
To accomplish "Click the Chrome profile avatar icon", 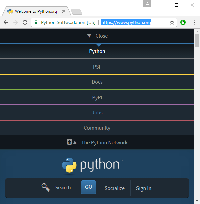I will click(x=147, y=4).
